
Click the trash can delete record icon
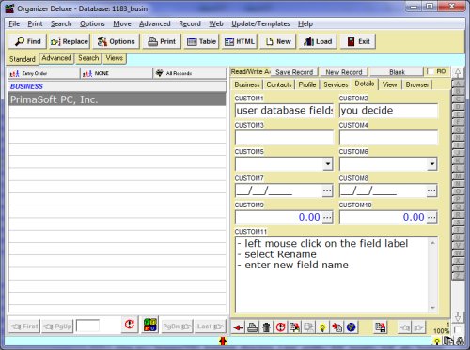point(266,327)
